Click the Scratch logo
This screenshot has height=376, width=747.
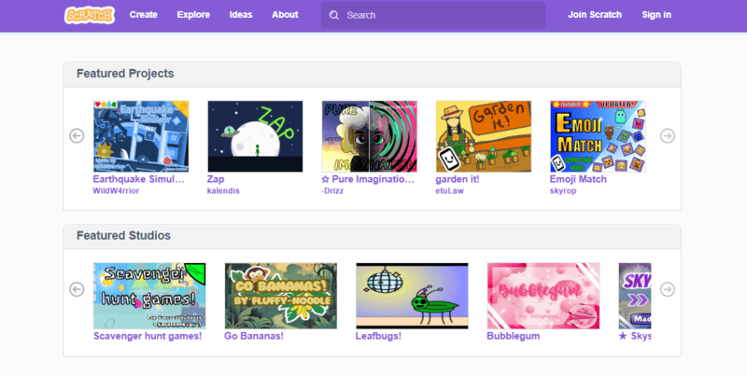coord(90,15)
